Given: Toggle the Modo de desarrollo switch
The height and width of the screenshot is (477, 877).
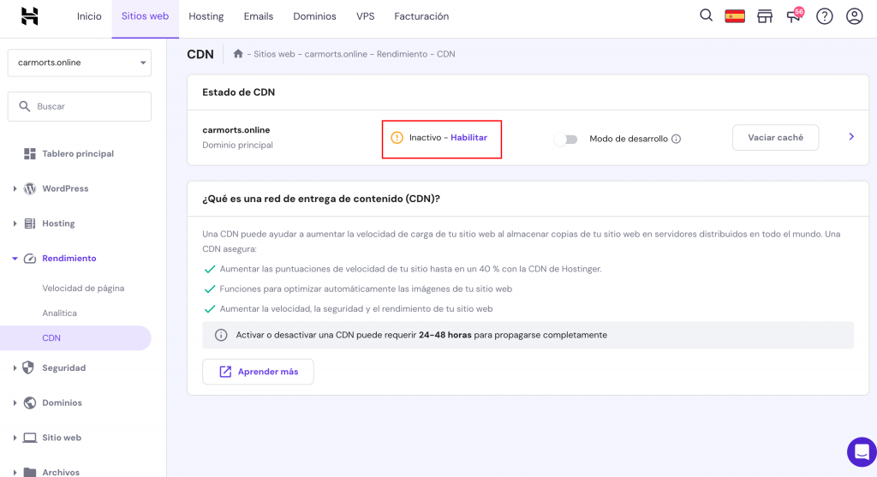Looking at the screenshot, I should click(x=565, y=139).
